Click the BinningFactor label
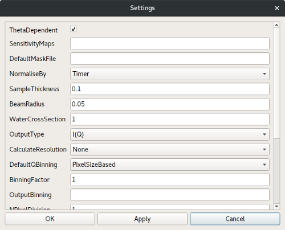 pos(30,180)
